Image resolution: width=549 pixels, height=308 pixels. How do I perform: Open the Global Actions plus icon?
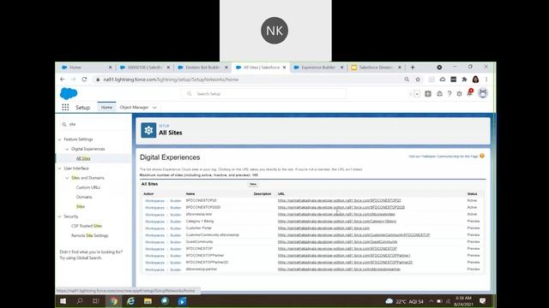[x=428, y=93]
